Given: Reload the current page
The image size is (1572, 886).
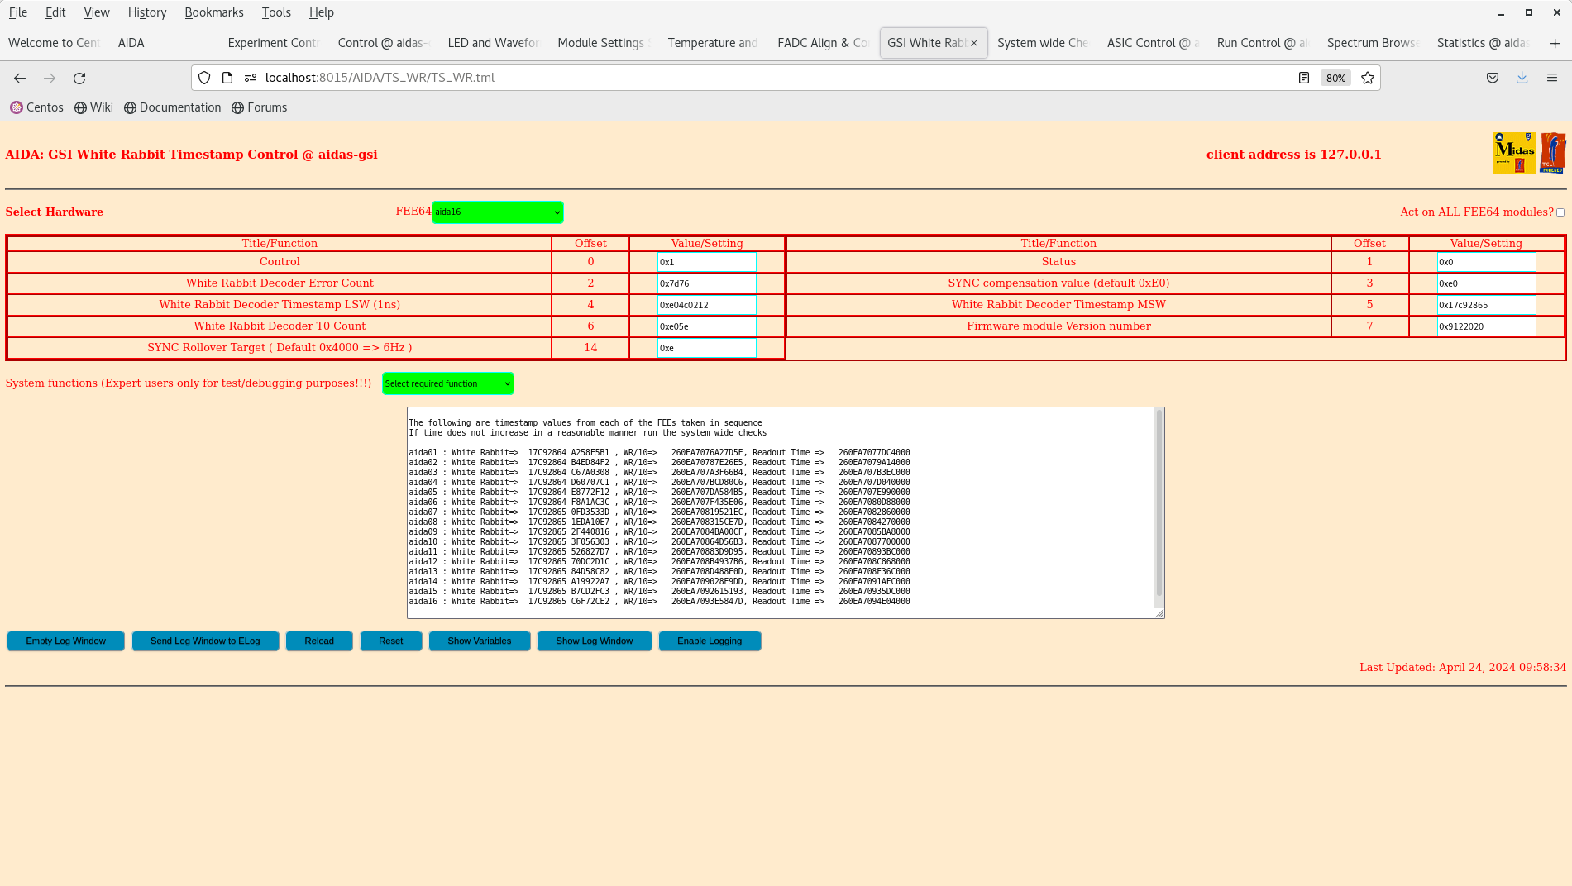Looking at the screenshot, I should 79,78.
